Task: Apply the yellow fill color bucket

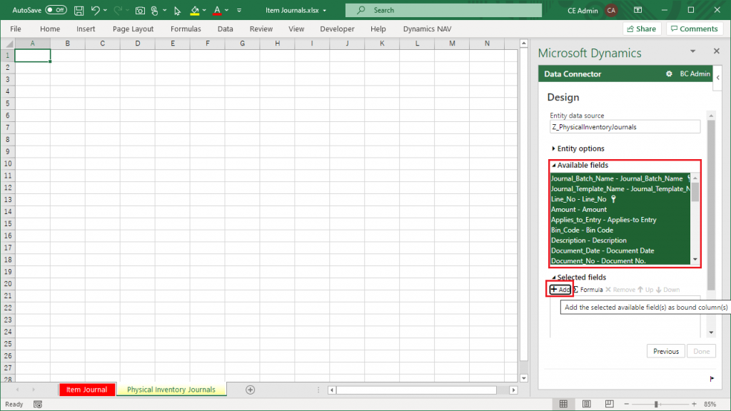Action: [195, 10]
